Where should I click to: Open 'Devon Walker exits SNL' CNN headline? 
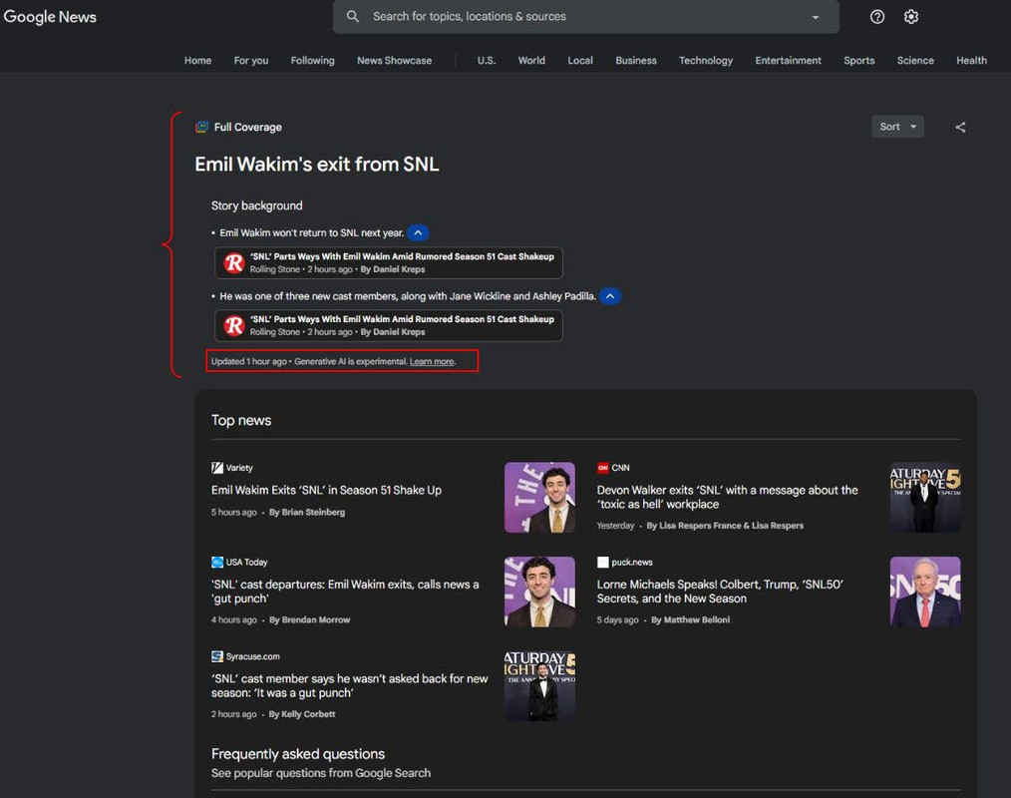tap(727, 497)
